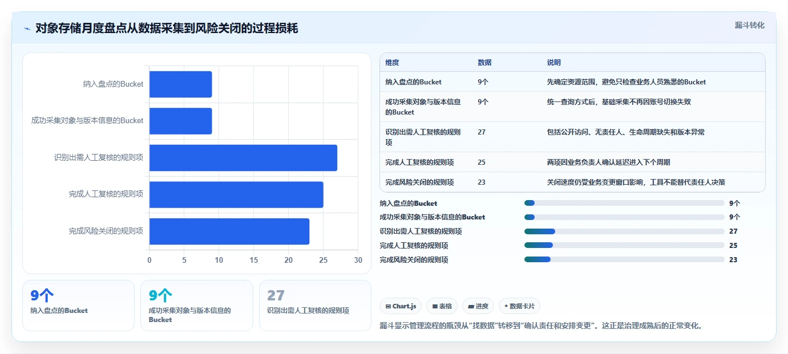This screenshot has width=788, height=354.
Task: Click the Chart.js chip
Action: tap(401, 306)
